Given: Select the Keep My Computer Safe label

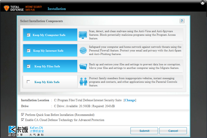Looking at the screenshot, I should tap(49, 35).
